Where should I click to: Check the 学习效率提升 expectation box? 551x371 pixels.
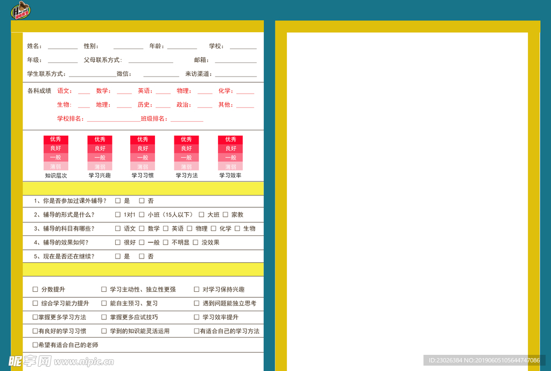point(196,317)
